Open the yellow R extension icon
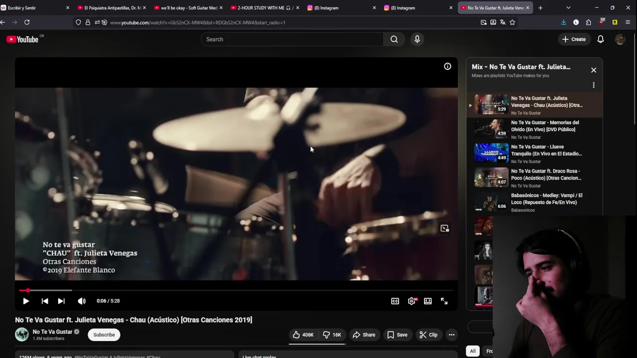The image size is (637, 358). 615,22
